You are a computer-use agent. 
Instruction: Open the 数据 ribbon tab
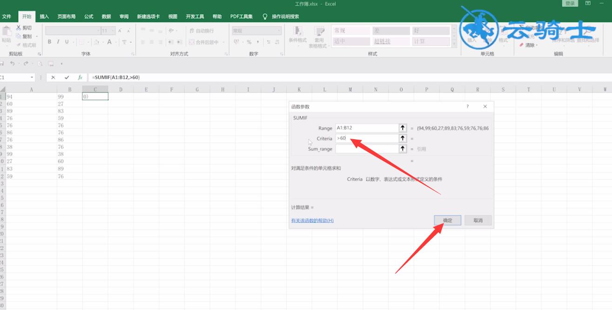pyautogui.click(x=106, y=16)
